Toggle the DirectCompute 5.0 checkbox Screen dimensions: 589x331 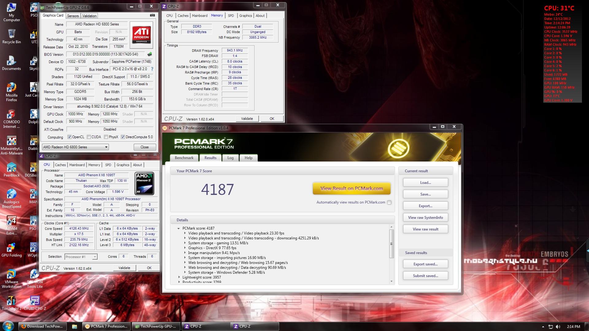(x=123, y=137)
